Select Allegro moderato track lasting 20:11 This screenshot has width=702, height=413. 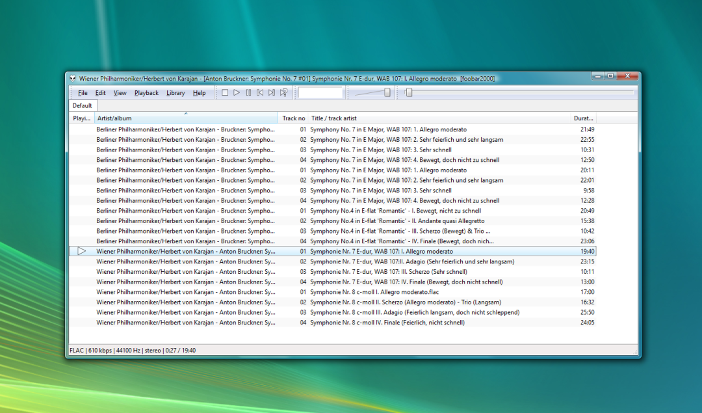333,170
